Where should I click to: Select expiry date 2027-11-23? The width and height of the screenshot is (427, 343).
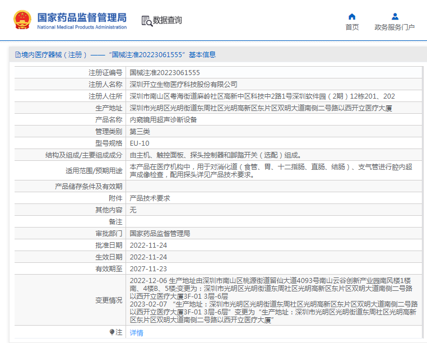point(148,268)
